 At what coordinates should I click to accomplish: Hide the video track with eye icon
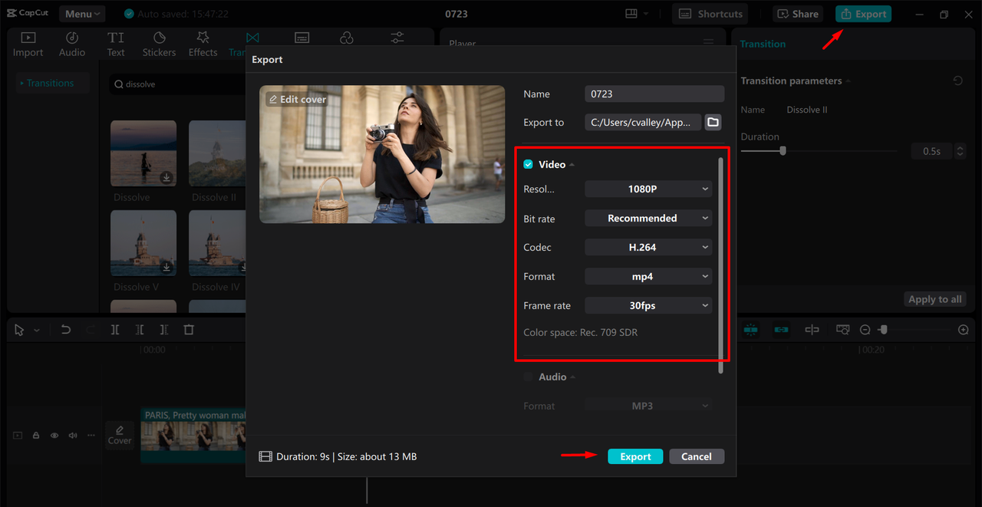54,436
